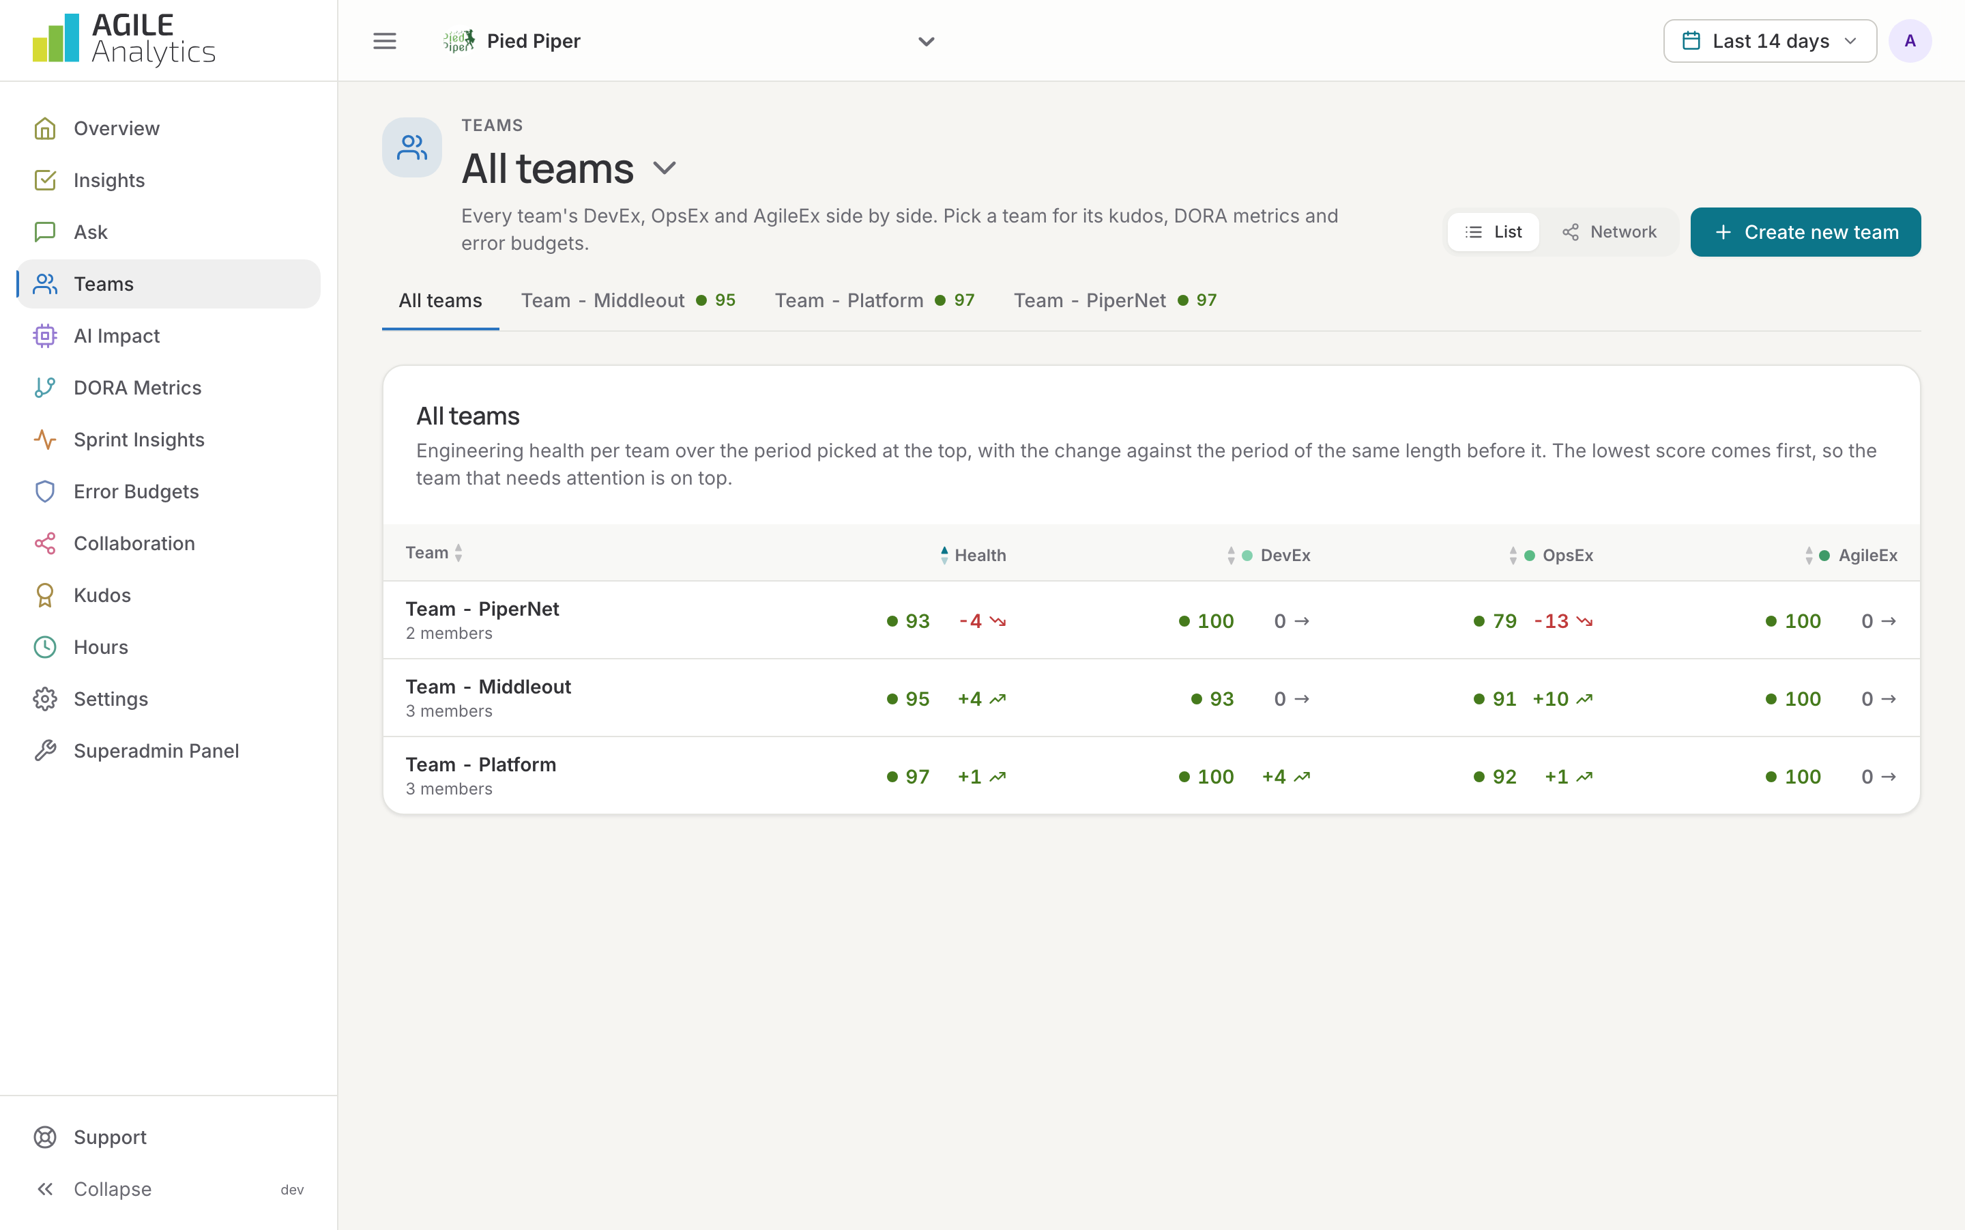The height and width of the screenshot is (1230, 1965).
Task: Open the Team - Middleout tab
Action: [628, 300]
